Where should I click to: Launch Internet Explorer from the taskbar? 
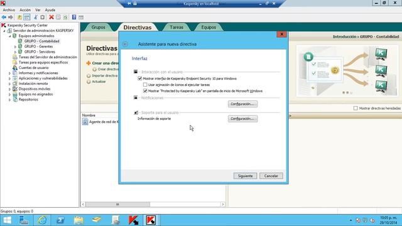click(x=42, y=220)
